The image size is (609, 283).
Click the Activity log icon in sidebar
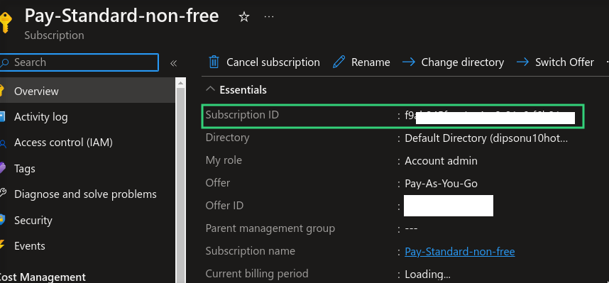click(x=2, y=117)
